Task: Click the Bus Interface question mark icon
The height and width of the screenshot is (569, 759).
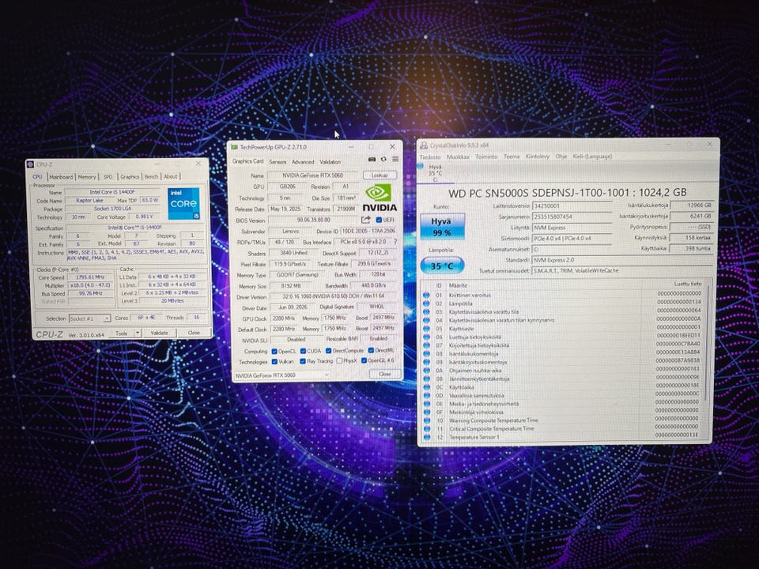Action: coord(395,242)
